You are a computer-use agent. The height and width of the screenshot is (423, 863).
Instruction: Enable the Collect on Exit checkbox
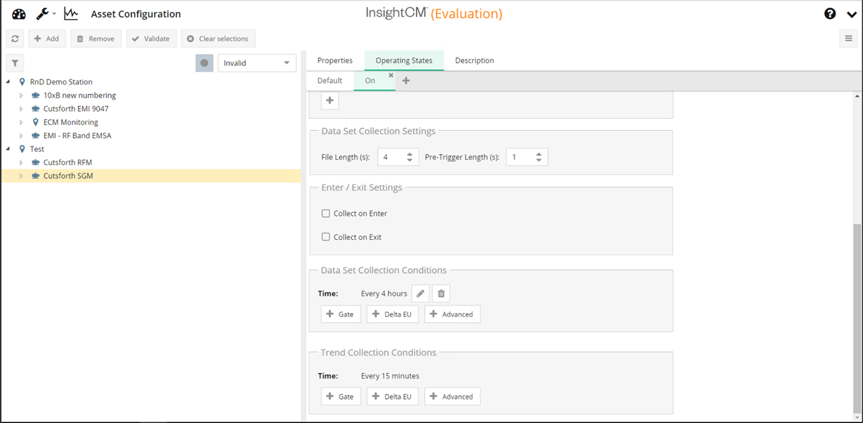[326, 237]
